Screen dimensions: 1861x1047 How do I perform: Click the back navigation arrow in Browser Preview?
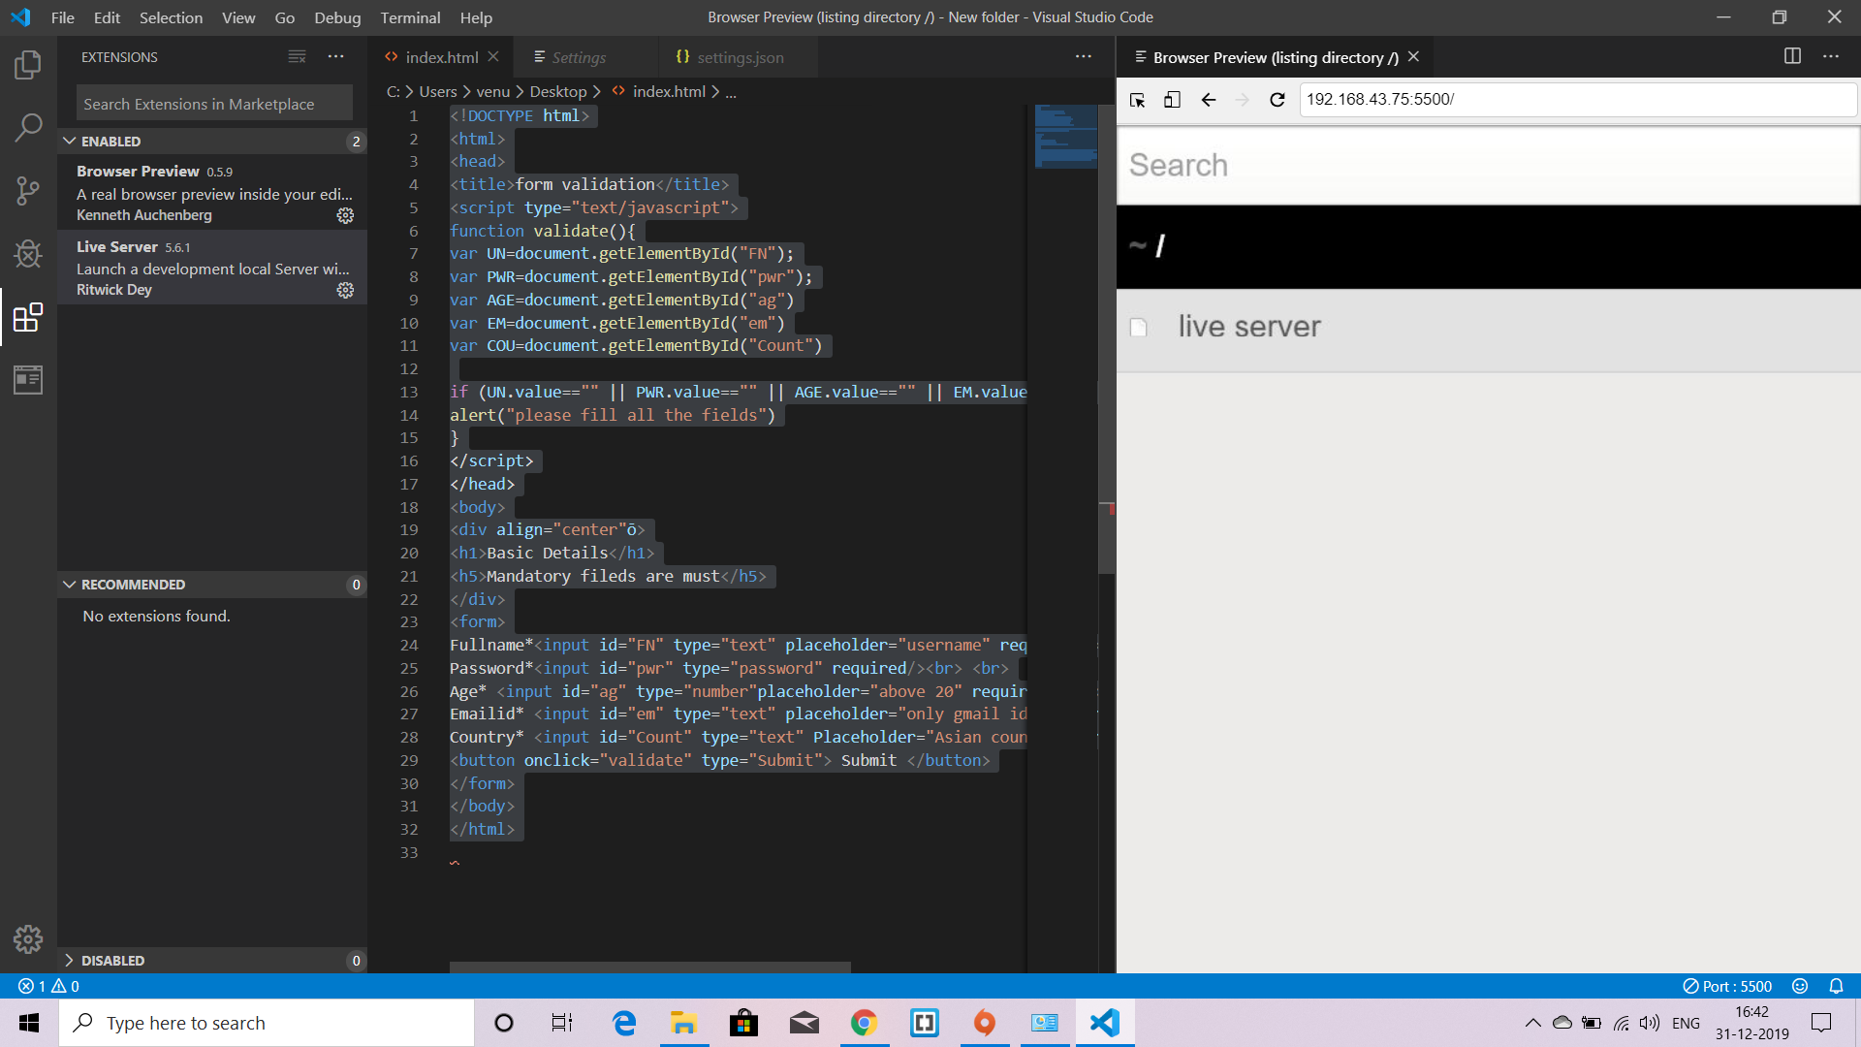pos(1208,100)
